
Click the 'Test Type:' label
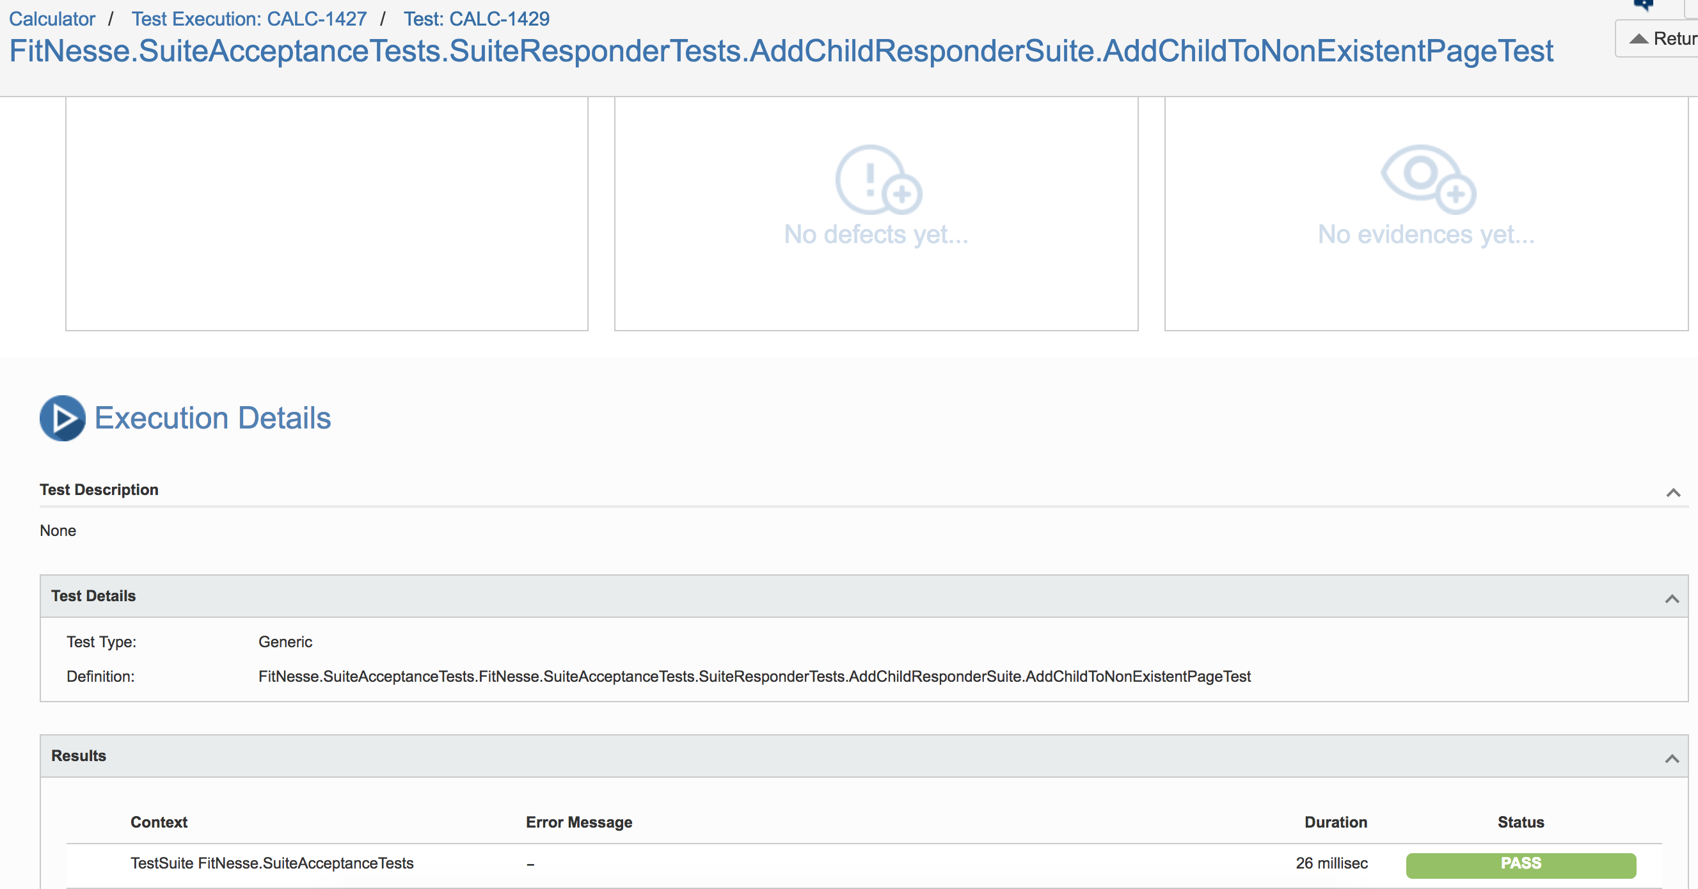[102, 642]
